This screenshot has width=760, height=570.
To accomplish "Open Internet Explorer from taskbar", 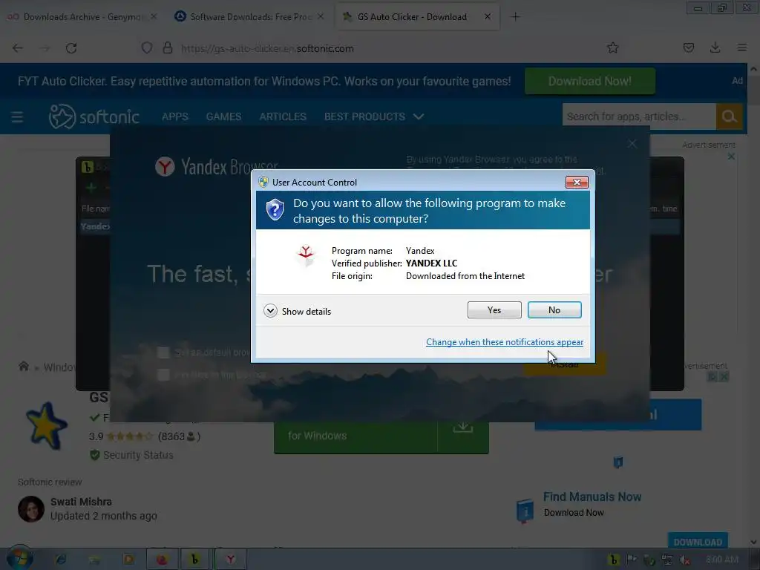I will [x=61, y=560].
